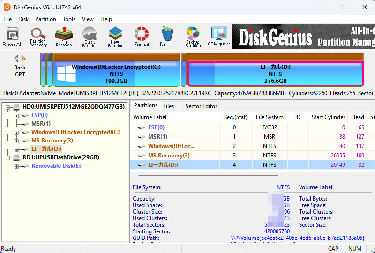
Task: Click the Quick Partition icon
Action: tap(90, 37)
